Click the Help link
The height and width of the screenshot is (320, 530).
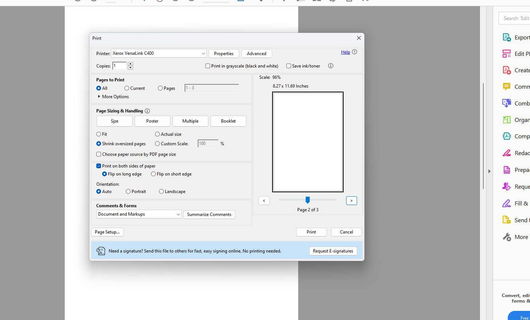(x=345, y=52)
